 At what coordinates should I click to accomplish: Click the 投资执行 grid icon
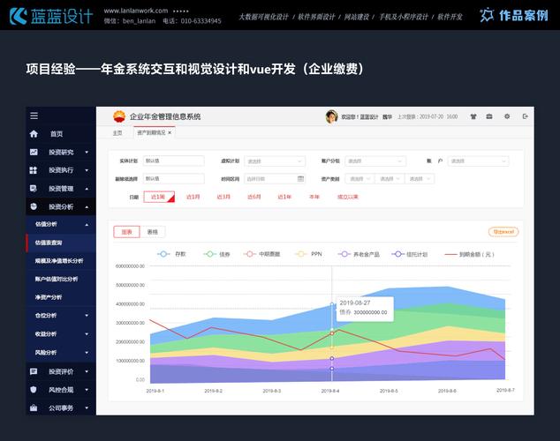click(34, 170)
